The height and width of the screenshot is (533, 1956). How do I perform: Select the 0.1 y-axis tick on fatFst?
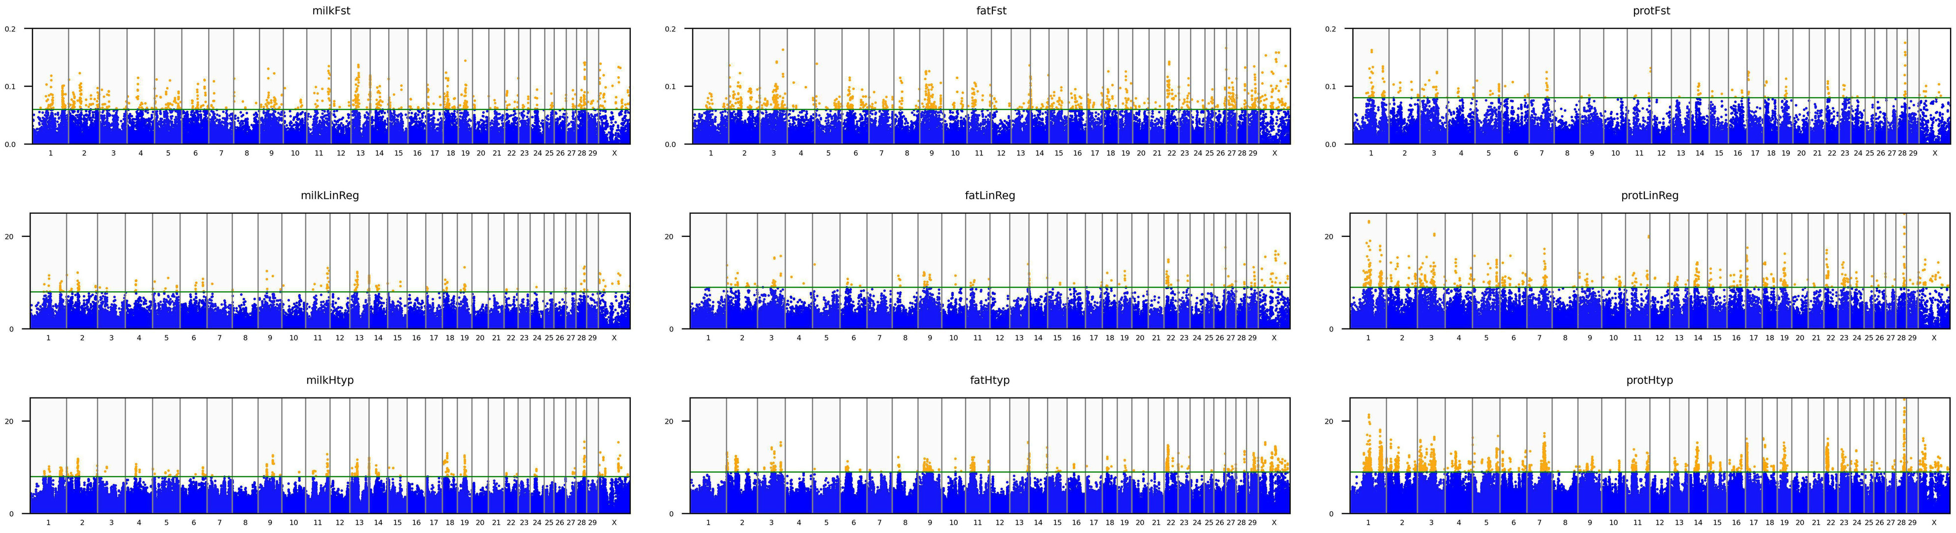point(670,86)
